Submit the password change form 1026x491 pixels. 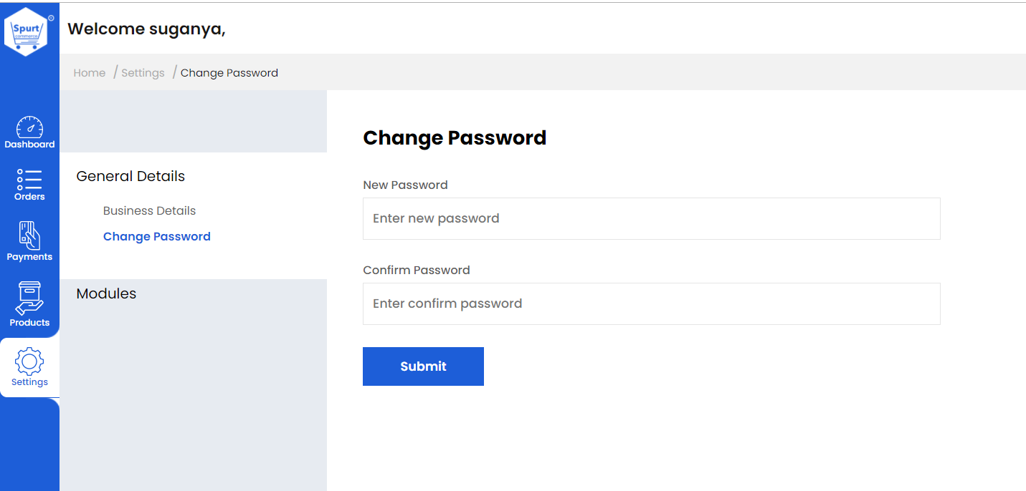423,366
